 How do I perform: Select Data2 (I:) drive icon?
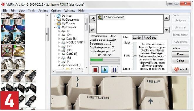[x=63, y=54]
